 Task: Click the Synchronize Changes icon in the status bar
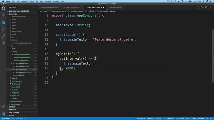pos(13,119)
